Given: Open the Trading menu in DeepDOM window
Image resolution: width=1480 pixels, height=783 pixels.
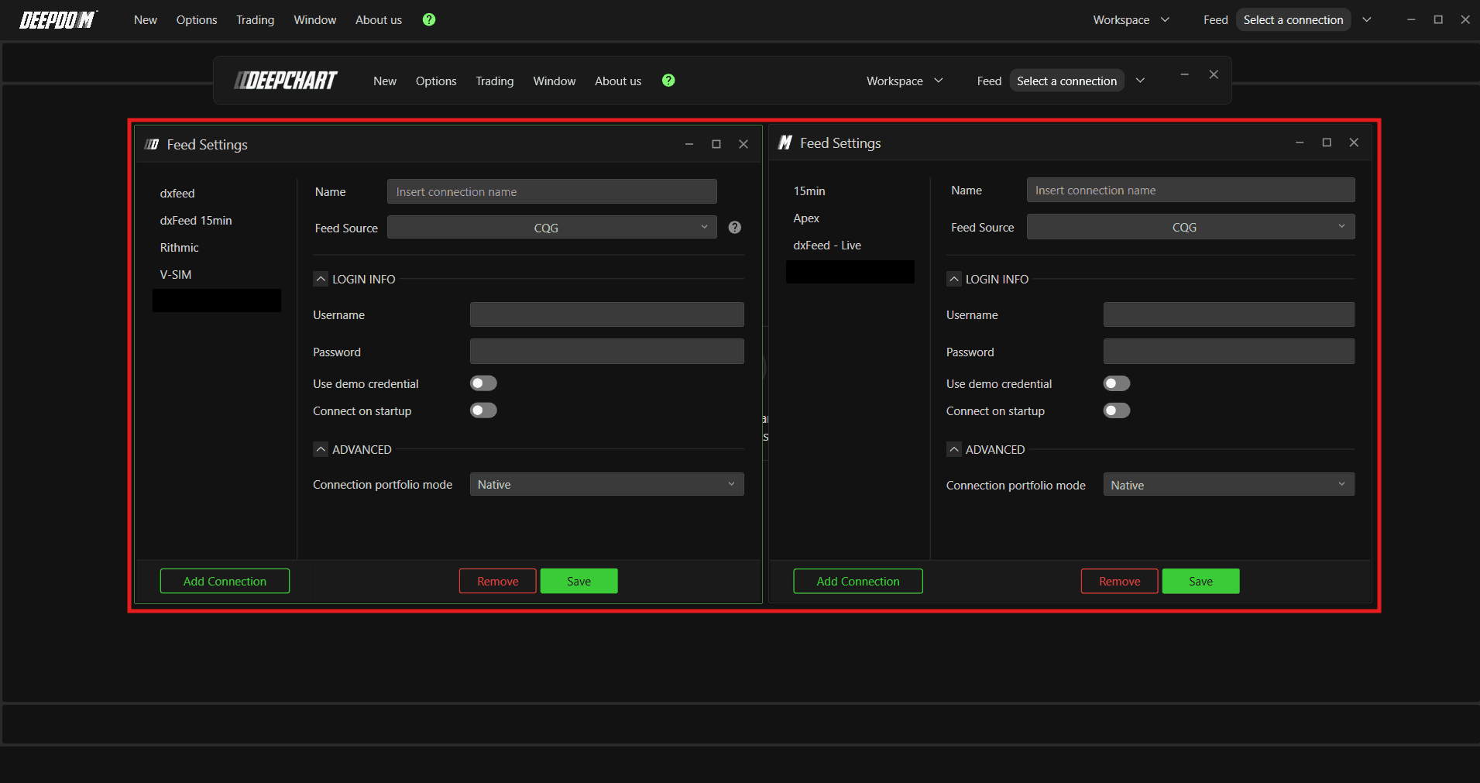Looking at the screenshot, I should 256,20.
